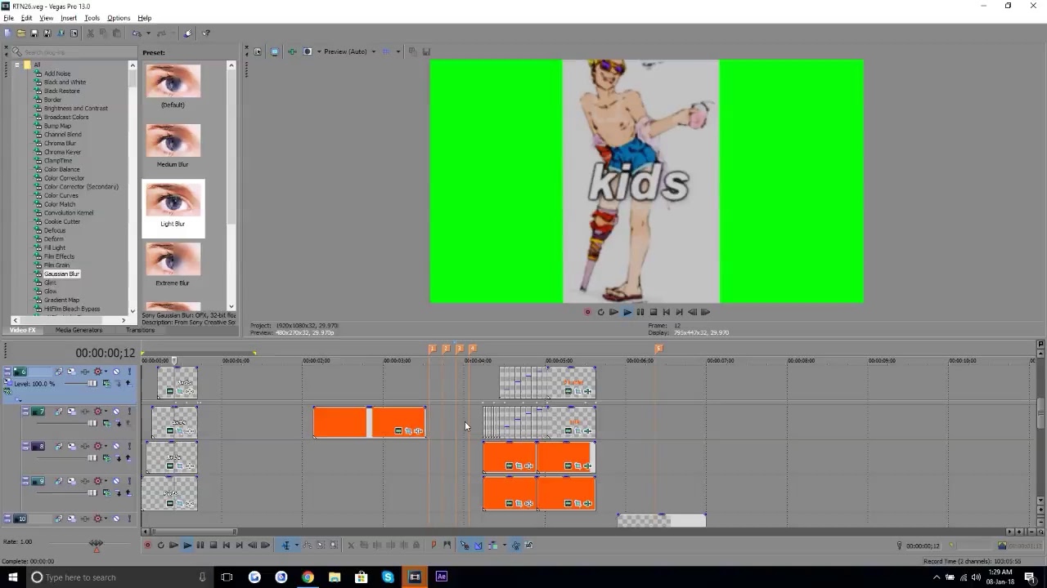Image resolution: width=1047 pixels, height=588 pixels.
Task: Open the Auto Ripple mode dropdown arrow
Action: 504,546
